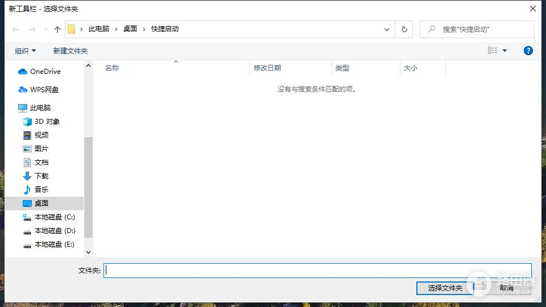Click 新建文件夹 to create a folder

[x=71, y=51]
